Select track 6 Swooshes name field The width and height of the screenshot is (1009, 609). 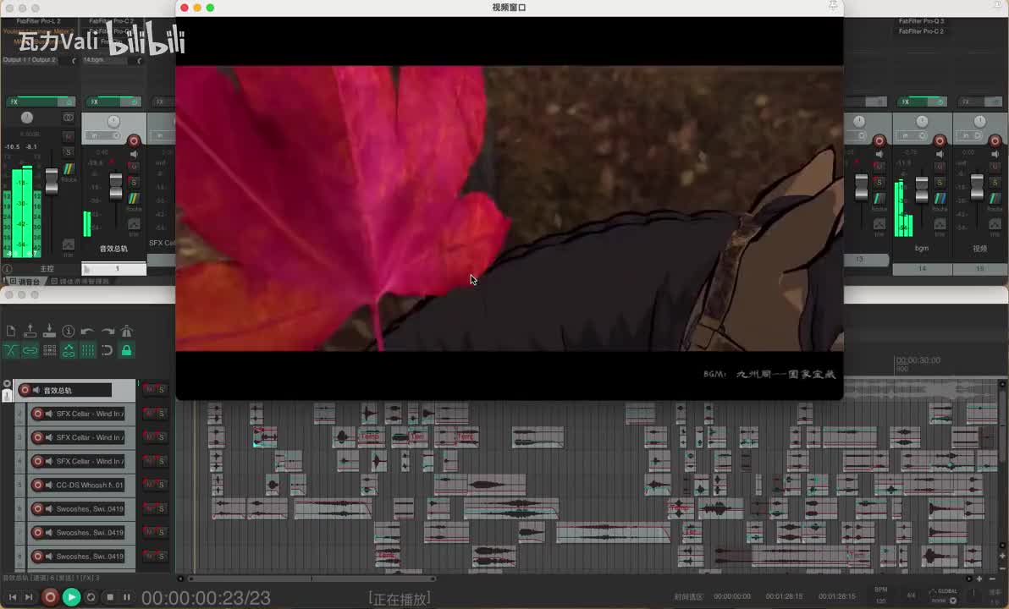coord(90,508)
